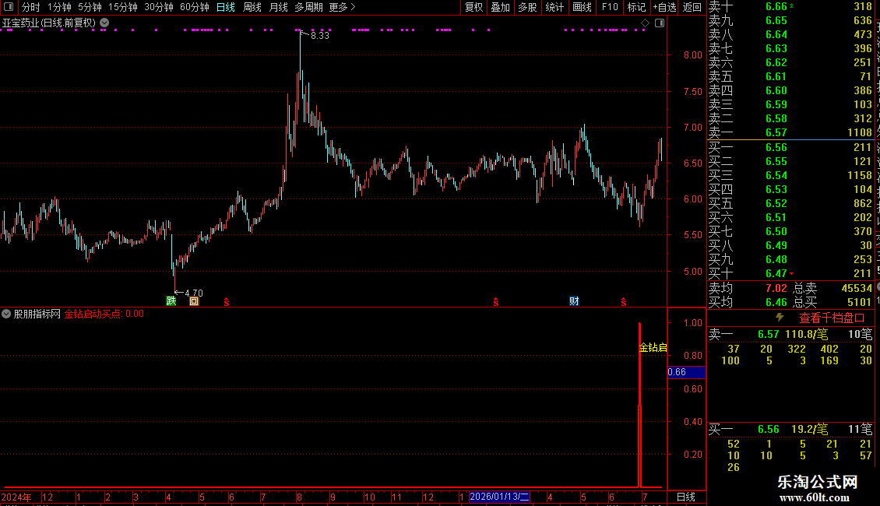Image resolution: width=880 pixels, height=506 pixels.
Task: Switch to 15分钟 period
Action: 122,7
